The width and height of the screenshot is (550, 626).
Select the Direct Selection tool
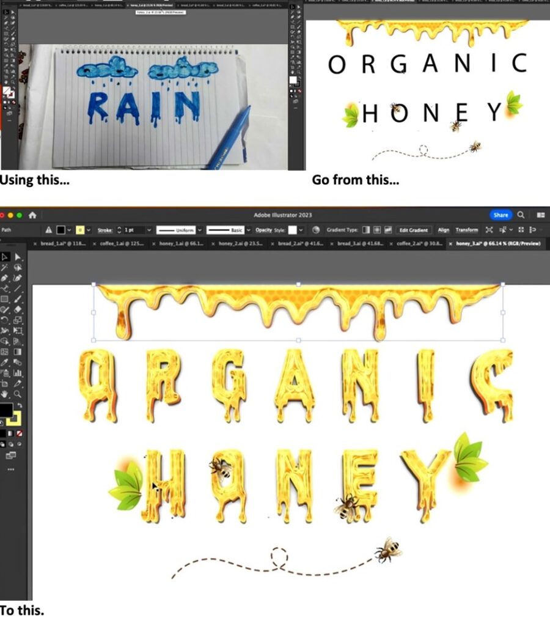[18, 257]
